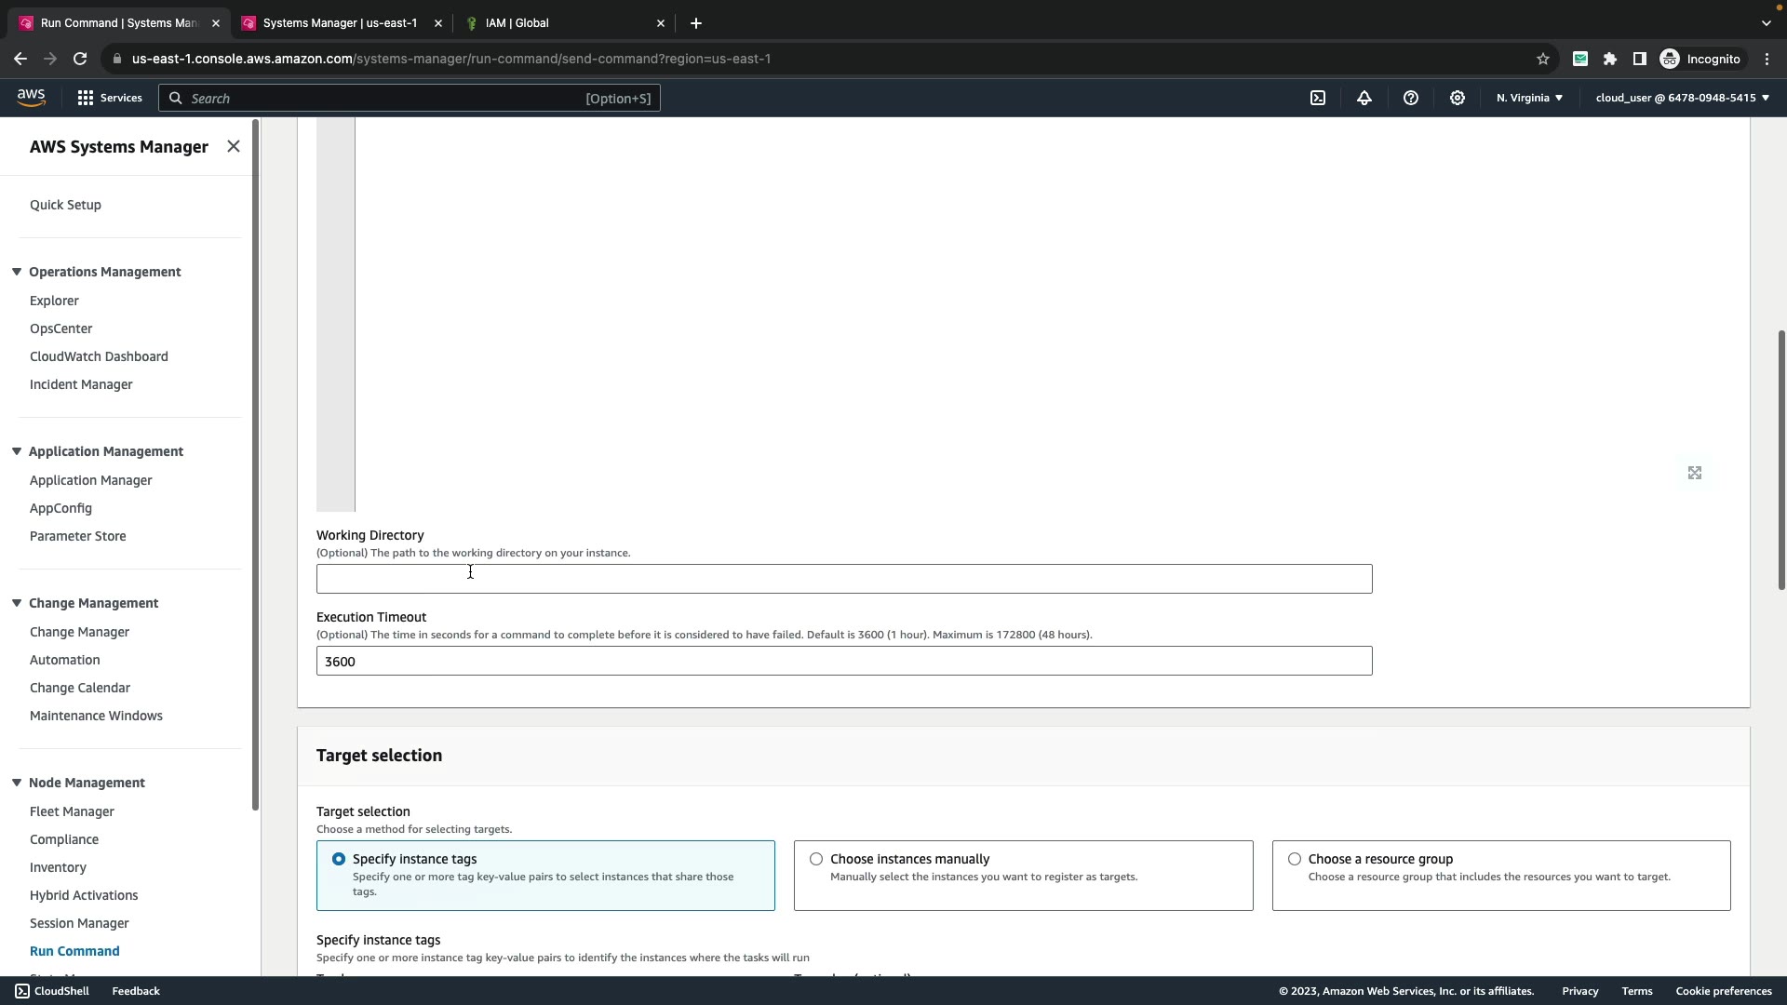1787x1005 pixels.
Task: Select Specify instance tags radio option
Action: click(339, 859)
